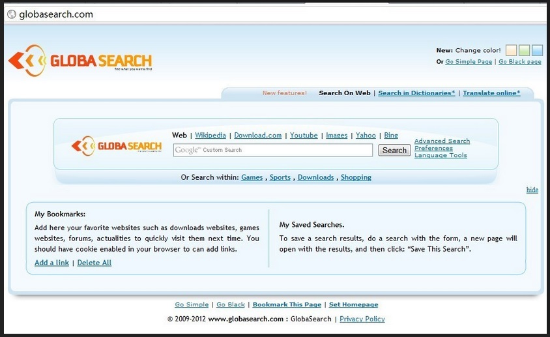Select Images as search source
Screen dimensions: 550x337
[337, 135]
